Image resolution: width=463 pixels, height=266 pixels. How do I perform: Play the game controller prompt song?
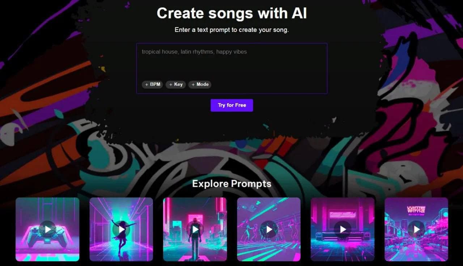tap(47, 229)
